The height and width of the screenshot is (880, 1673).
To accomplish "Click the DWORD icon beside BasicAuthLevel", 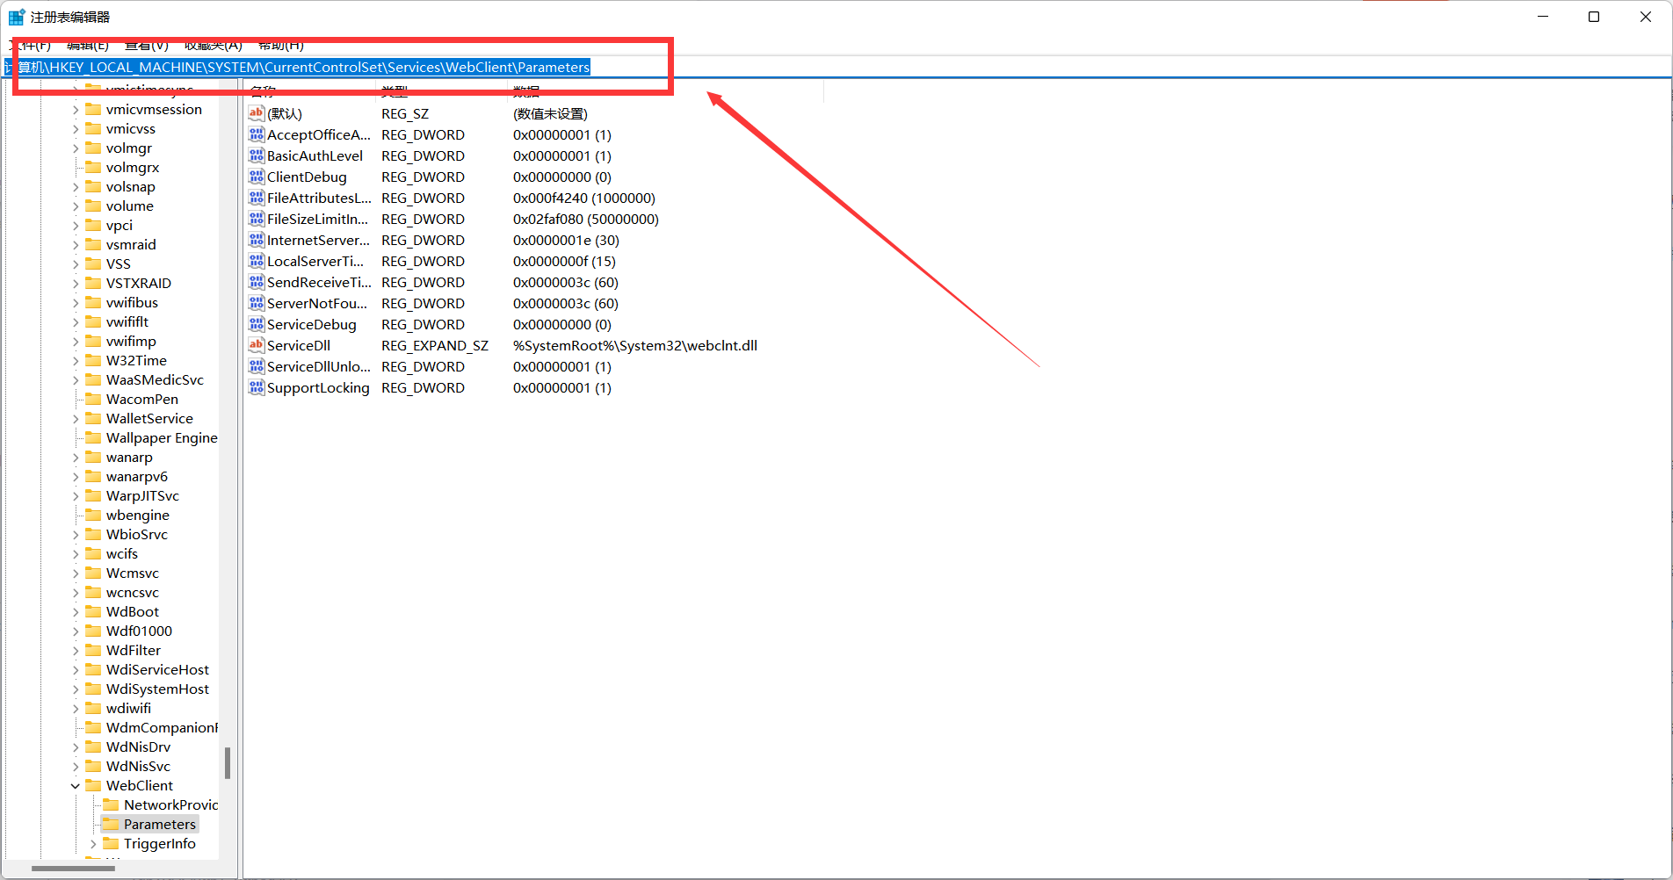I will pyautogui.click(x=257, y=155).
